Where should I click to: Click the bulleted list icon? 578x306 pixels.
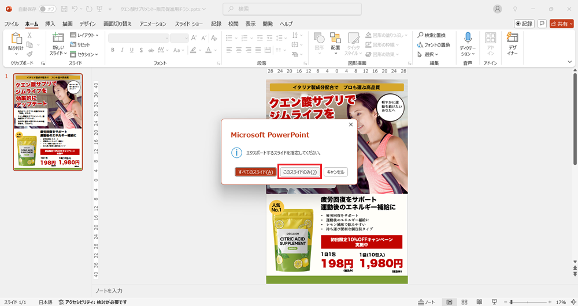click(x=229, y=38)
